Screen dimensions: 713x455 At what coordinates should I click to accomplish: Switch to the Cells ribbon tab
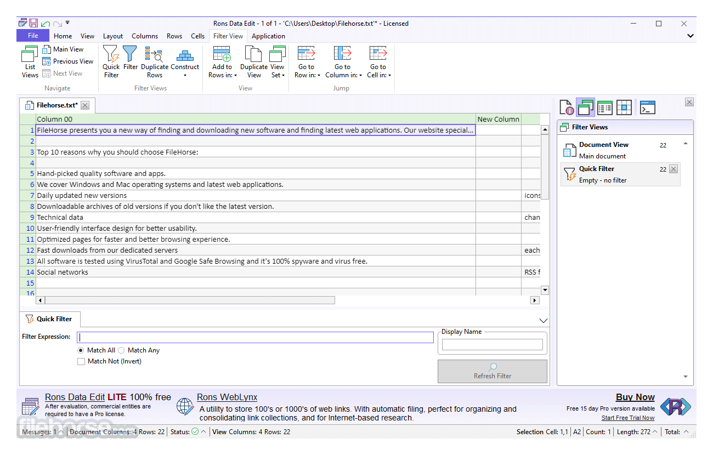(x=198, y=36)
